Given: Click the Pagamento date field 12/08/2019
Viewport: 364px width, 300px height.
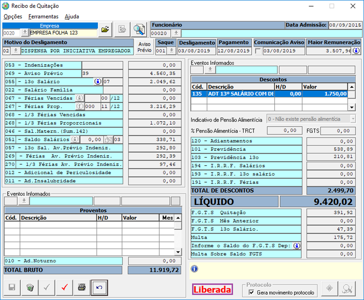Looking at the screenshot, I should [x=234, y=51].
